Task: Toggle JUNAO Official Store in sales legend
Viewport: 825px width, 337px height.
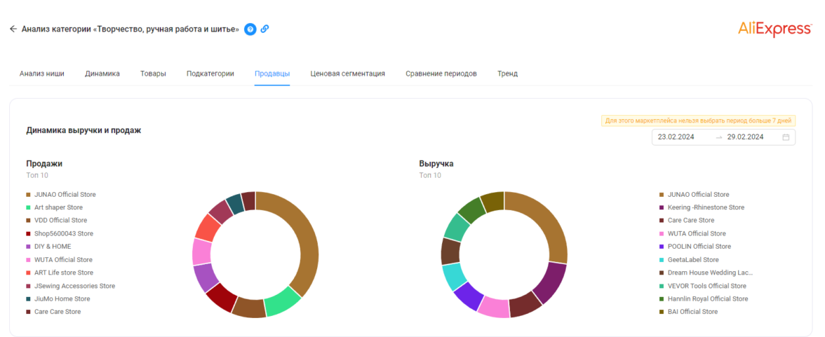Action: pyautogui.click(x=65, y=194)
